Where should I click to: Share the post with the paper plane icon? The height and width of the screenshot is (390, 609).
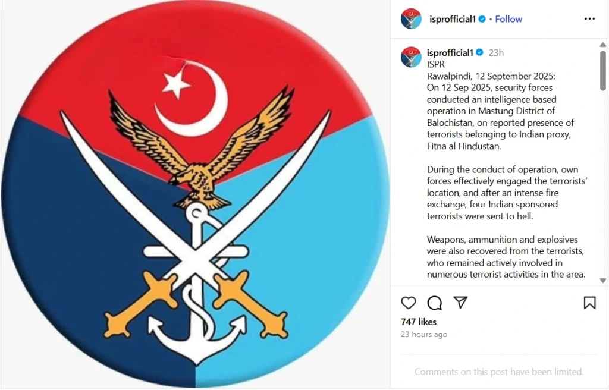tap(460, 303)
